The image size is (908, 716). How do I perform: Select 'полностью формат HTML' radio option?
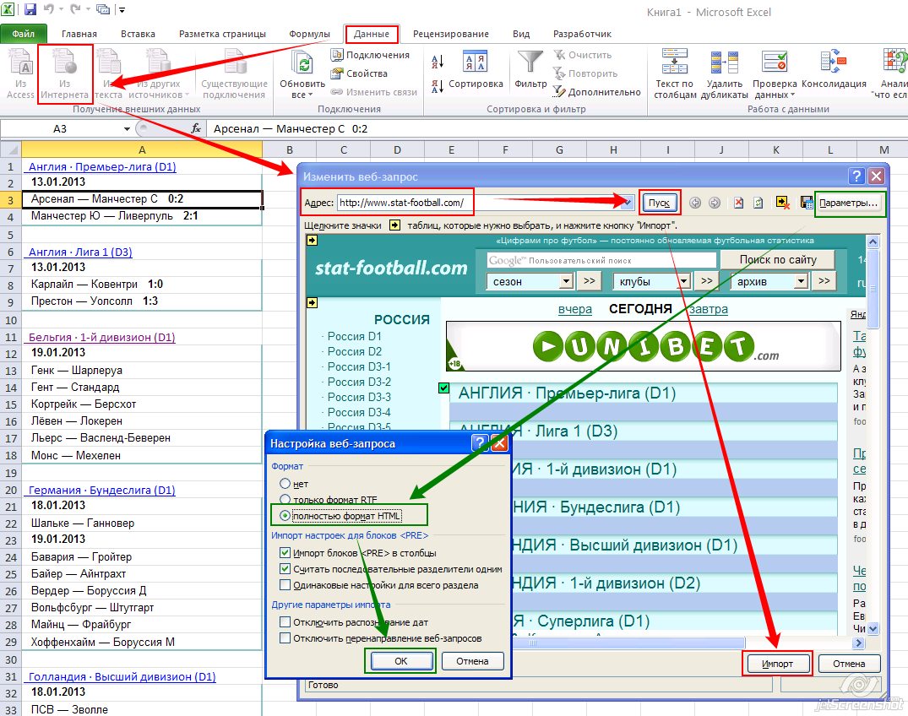[285, 515]
